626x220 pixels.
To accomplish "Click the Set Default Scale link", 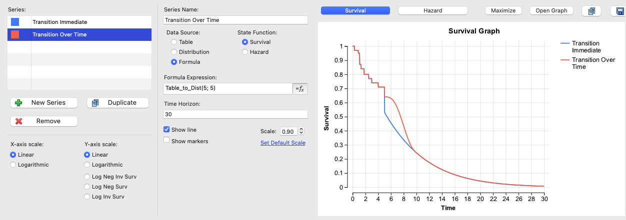I will click(x=282, y=143).
